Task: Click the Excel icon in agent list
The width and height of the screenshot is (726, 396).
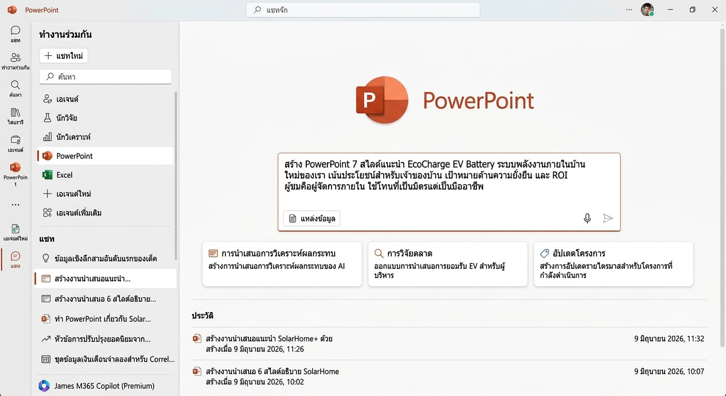Action: tap(47, 175)
